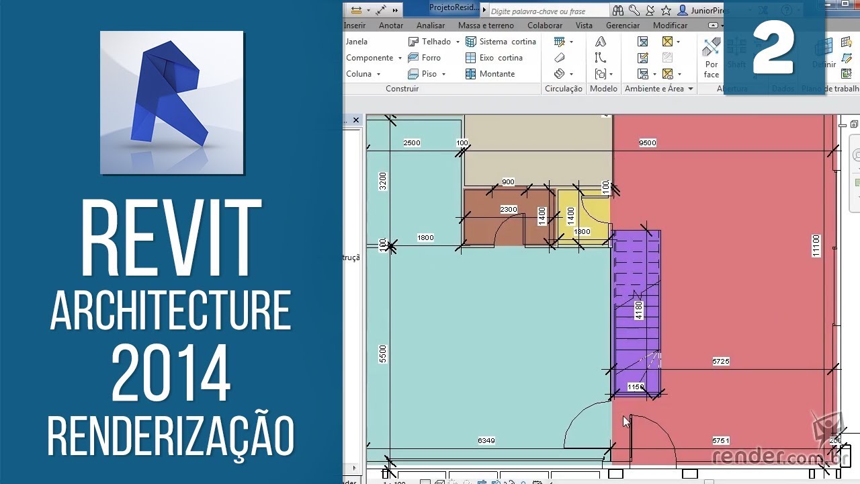Image resolution: width=860 pixels, height=484 pixels.
Task: Select the ramp tool in Circulação
Action: click(559, 58)
